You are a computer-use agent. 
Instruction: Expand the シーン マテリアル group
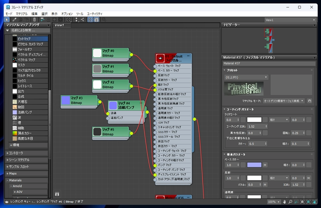(x=26, y=160)
